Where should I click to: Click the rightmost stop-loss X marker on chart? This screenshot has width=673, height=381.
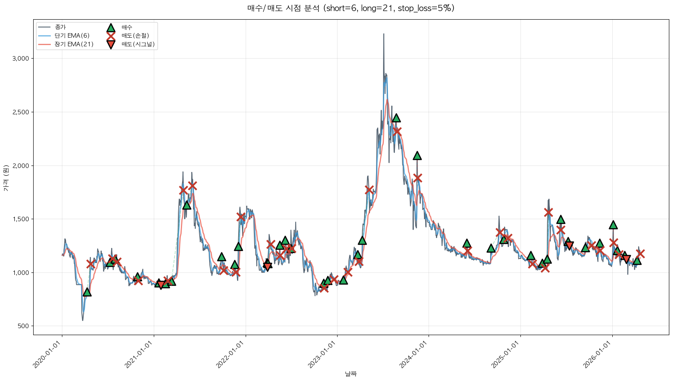click(x=640, y=254)
